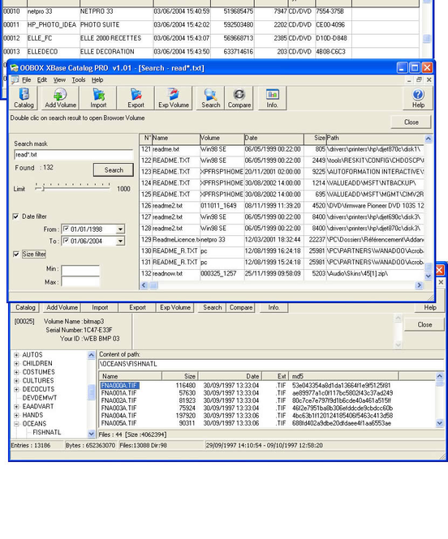Viewport: 448px width, 539px height.
Task: Select file FNA000A.TIF in the list
Action: coord(119,386)
